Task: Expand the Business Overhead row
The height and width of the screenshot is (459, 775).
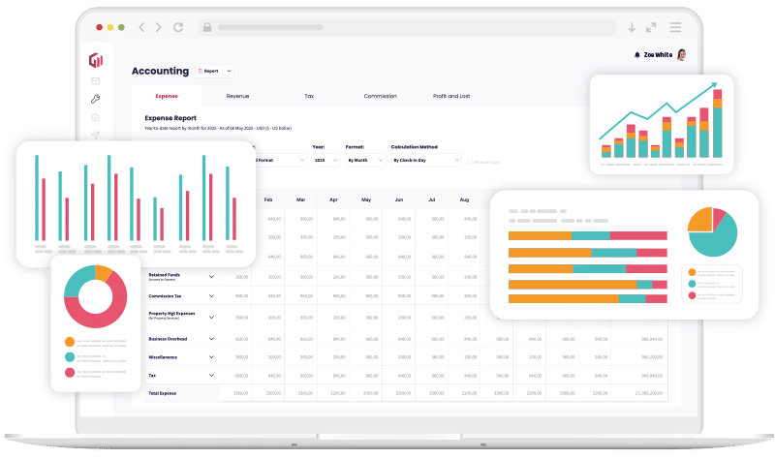Action: coord(211,339)
